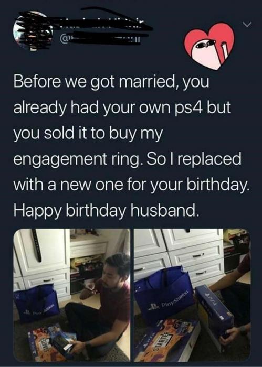This screenshot has height=367, width=262.
Task: Open the left photo of man sitting
Action: coord(72,295)
